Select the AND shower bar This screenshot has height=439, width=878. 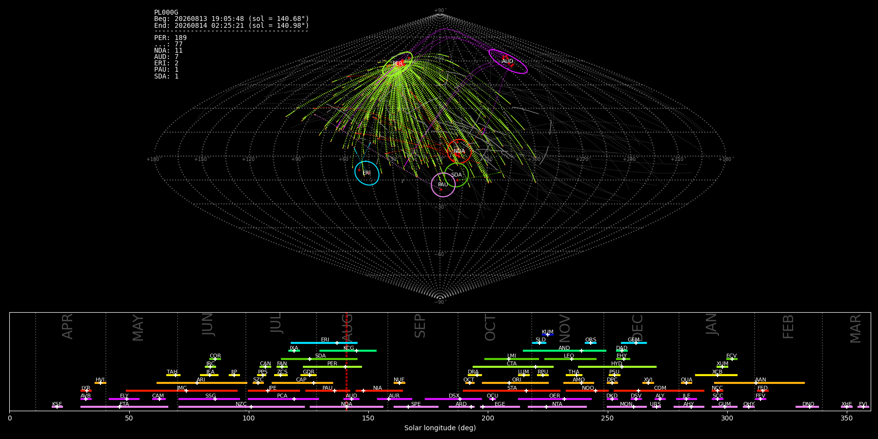[564, 351]
